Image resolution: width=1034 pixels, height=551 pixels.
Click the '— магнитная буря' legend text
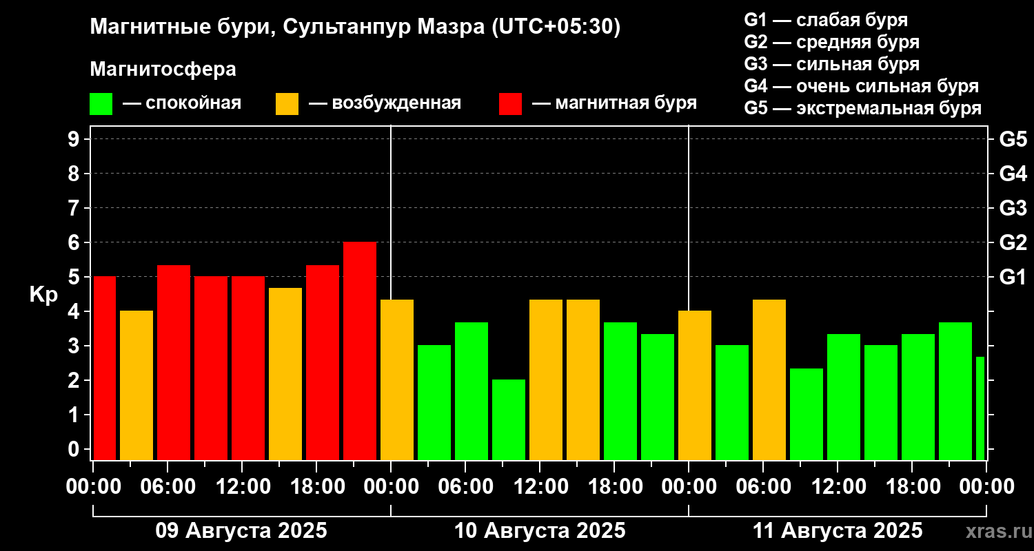point(614,104)
